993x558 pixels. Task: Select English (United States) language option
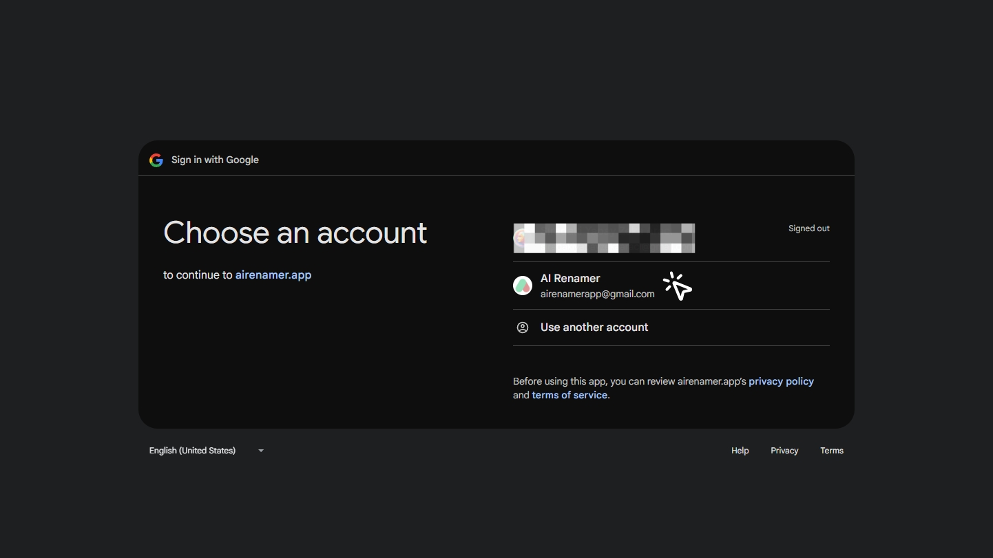tap(192, 451)
